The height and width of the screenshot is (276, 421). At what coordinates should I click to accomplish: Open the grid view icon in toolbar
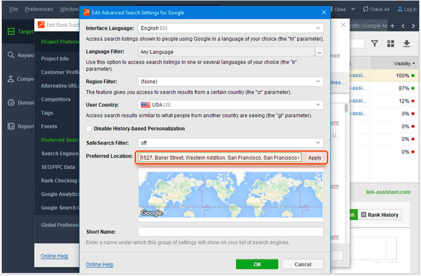tap(391, 44)
